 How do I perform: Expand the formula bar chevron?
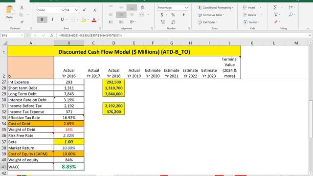[310, 35]
